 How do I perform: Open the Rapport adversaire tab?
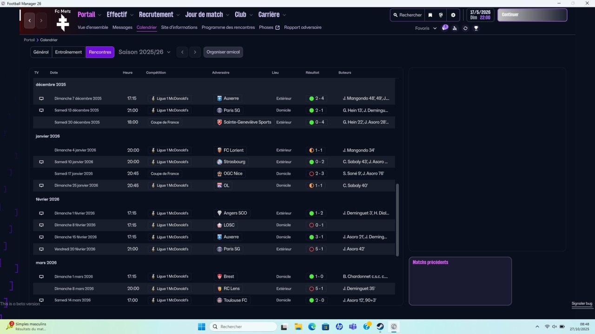pyautogui.click(x=303, y=27)
